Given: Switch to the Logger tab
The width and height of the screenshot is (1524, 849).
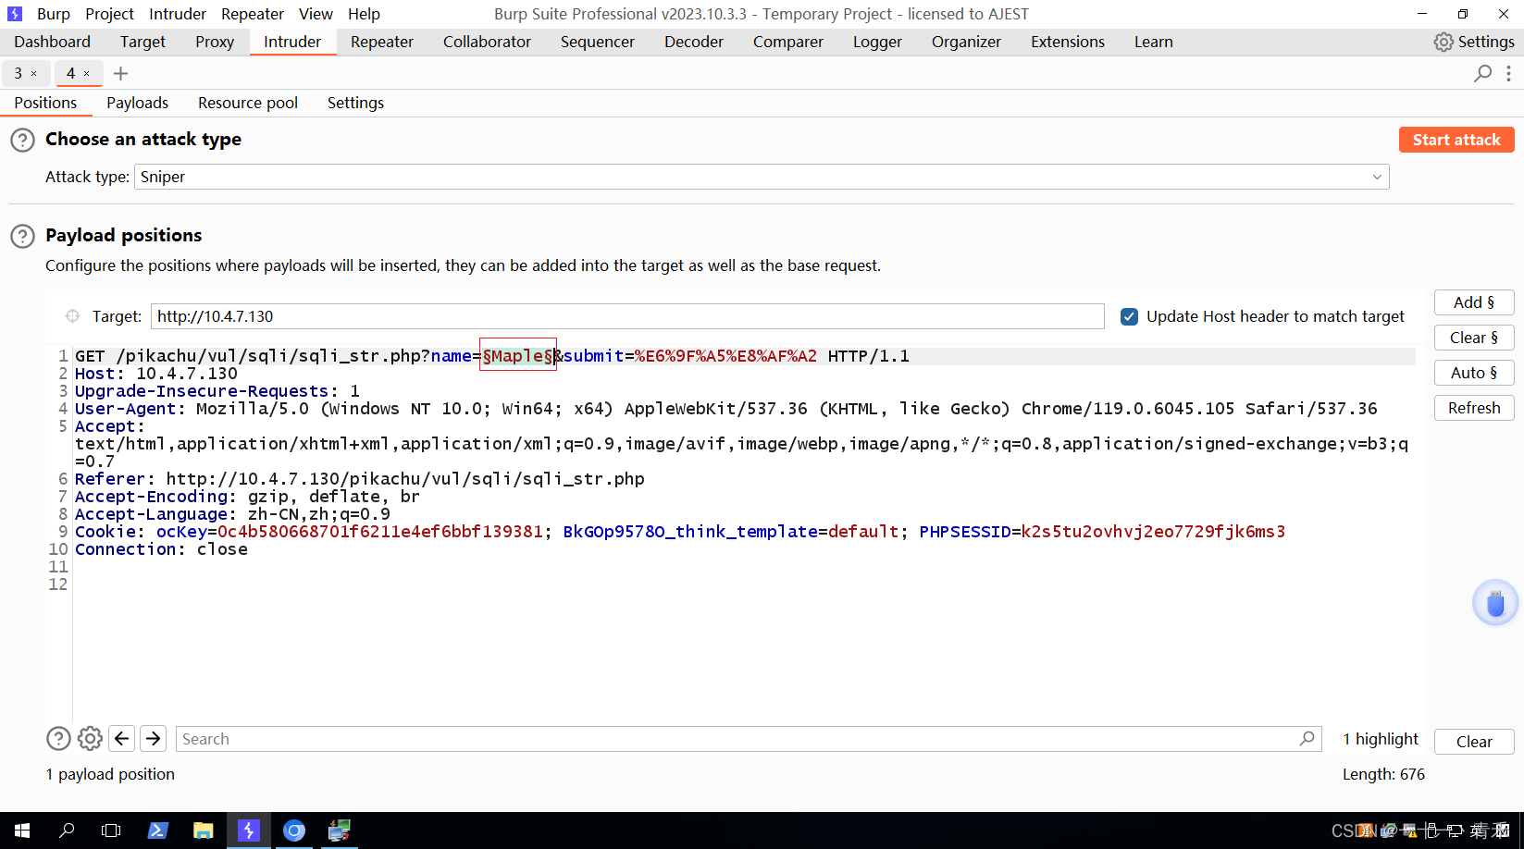Looking at the screenshot, I should pos(877,42).
